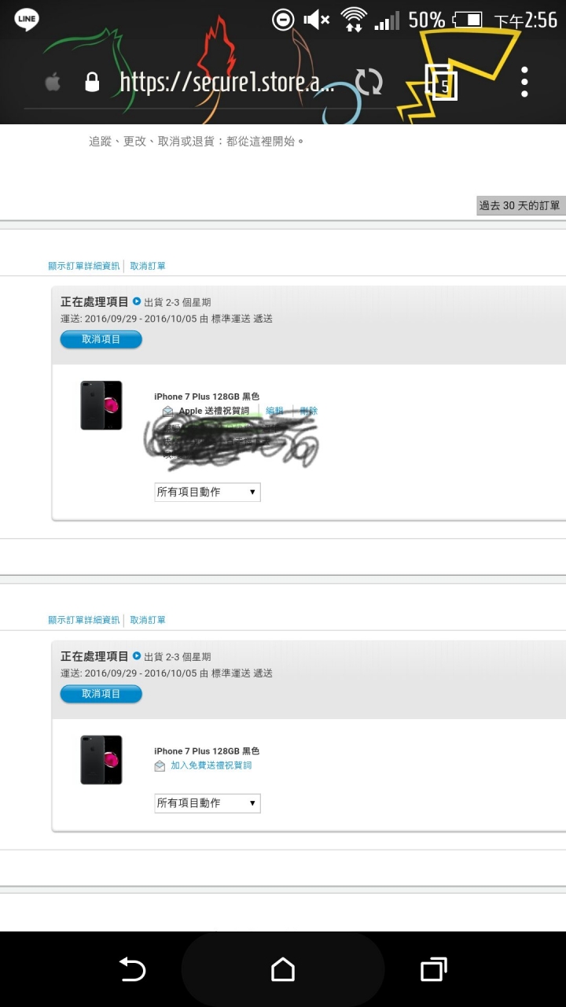
Task: Tap the Android home navigation button
Action: 283,969
